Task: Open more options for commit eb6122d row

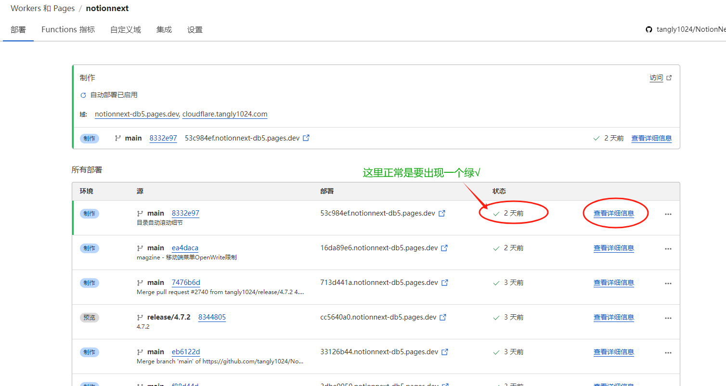Action: [668, 353]
